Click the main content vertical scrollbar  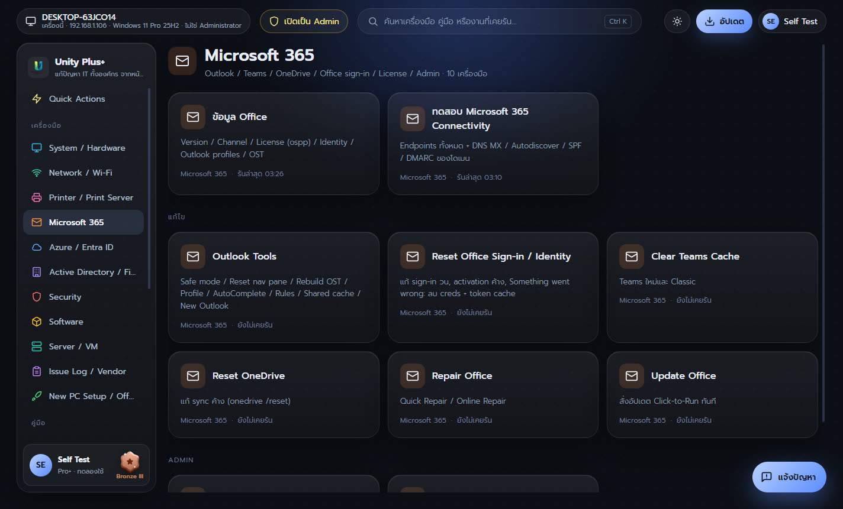click(x=823, y=234)
